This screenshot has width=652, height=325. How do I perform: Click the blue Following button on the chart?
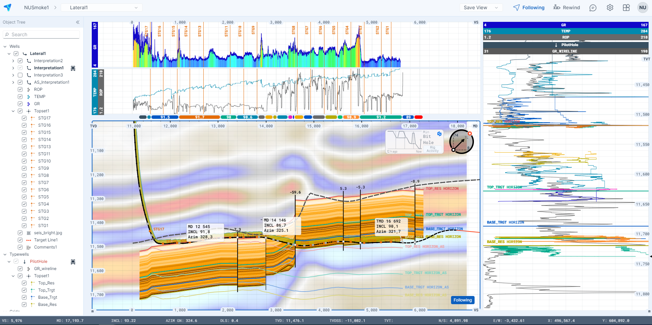[x=462, y=300]
